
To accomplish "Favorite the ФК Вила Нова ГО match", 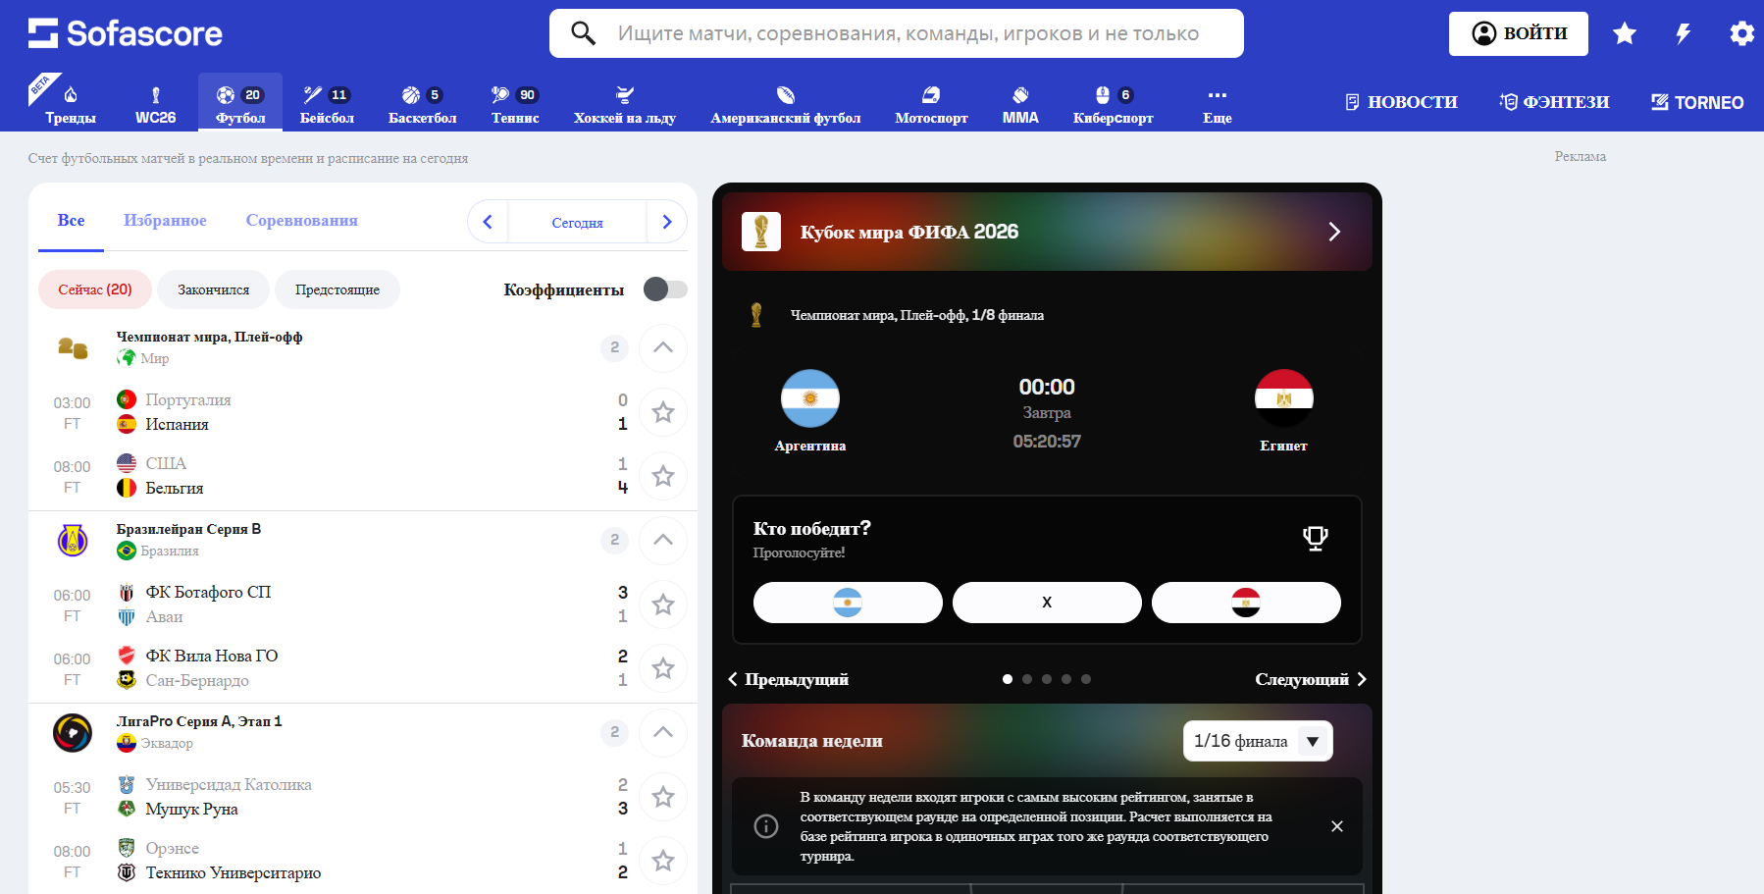I will click(x=663, y=668).
